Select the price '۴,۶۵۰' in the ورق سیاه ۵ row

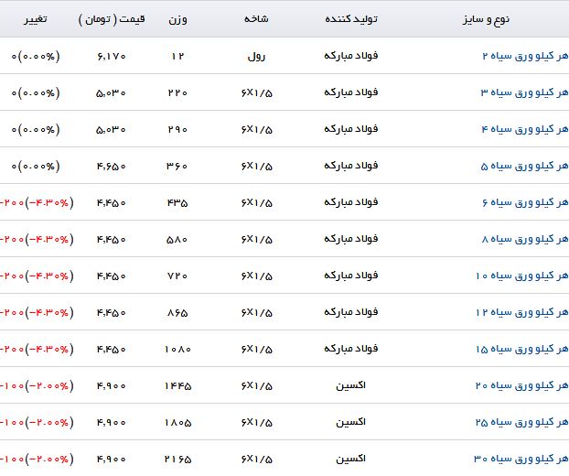click(111, 167)
